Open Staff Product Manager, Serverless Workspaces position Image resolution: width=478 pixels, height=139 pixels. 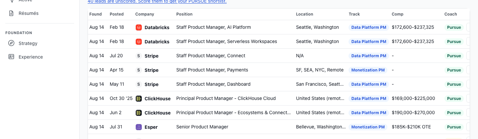pyautogui.click(x=226, y=41)
